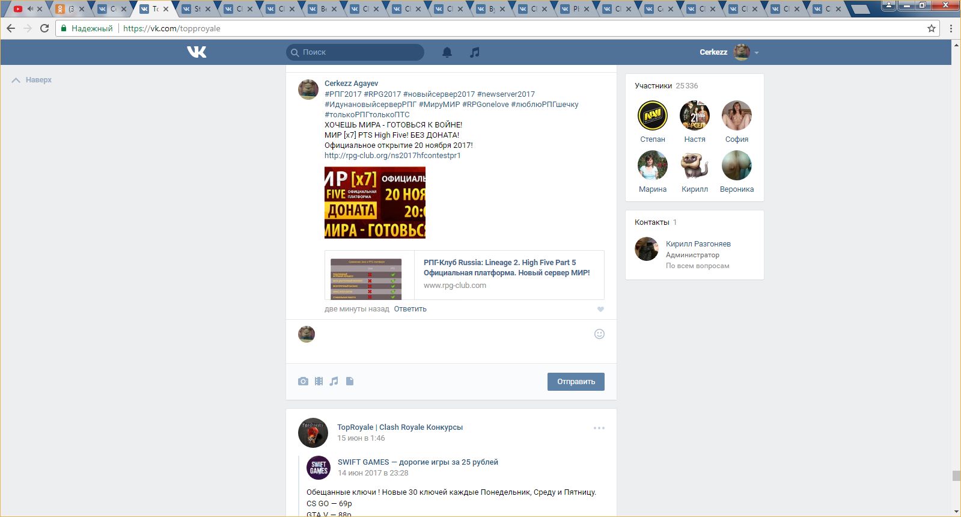Open the SWIFT GAMES repost title link

[418, 462]
